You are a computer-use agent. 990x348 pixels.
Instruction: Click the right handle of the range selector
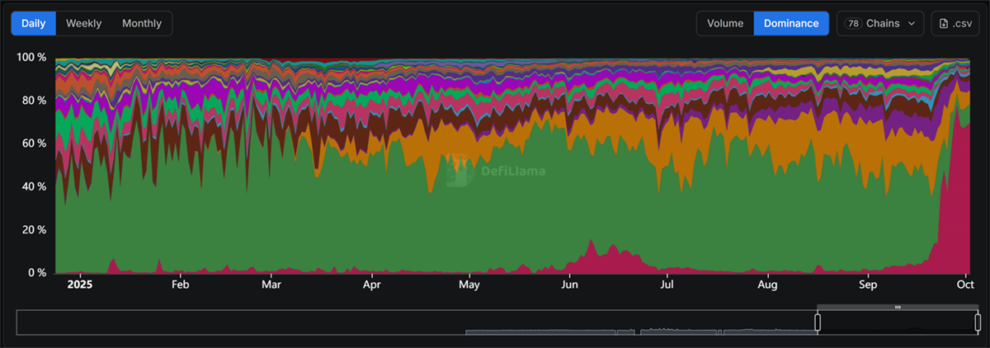pyautogui.click(x=978, y=322)
